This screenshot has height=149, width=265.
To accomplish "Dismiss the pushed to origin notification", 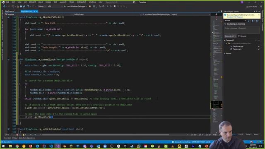I will 259,15.
